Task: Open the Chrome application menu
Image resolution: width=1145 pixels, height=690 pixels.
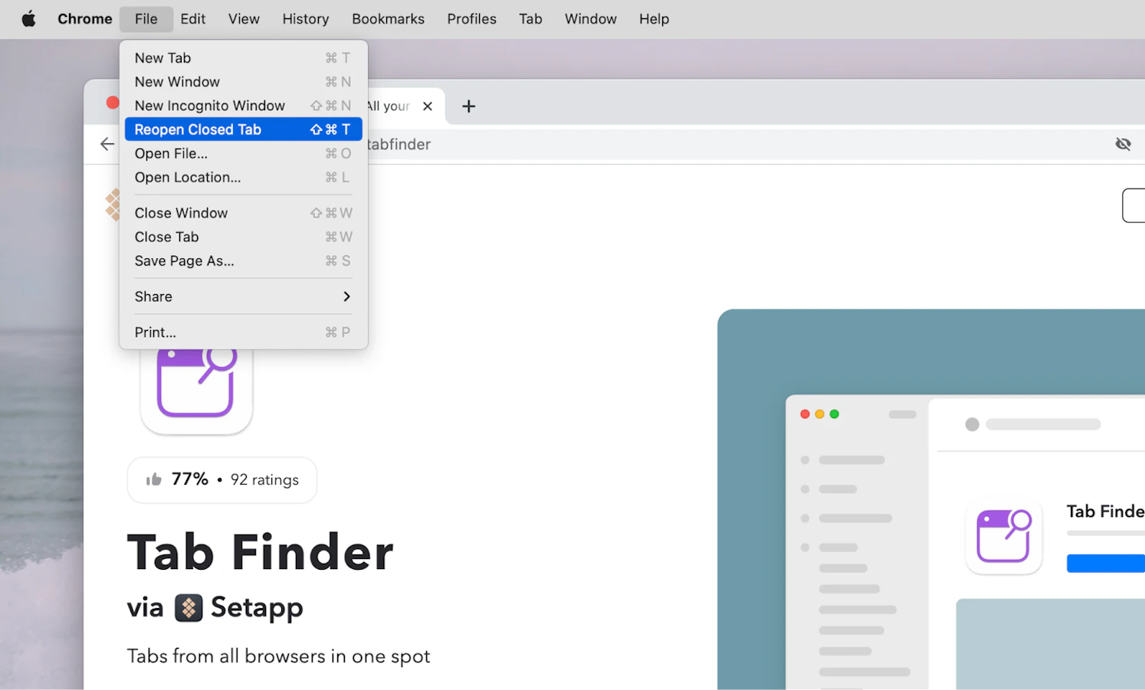Action: click(x=85, y=18)
